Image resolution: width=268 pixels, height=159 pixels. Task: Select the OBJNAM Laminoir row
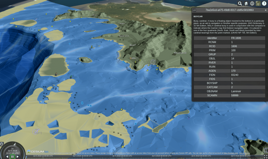(x=229, y=91)
